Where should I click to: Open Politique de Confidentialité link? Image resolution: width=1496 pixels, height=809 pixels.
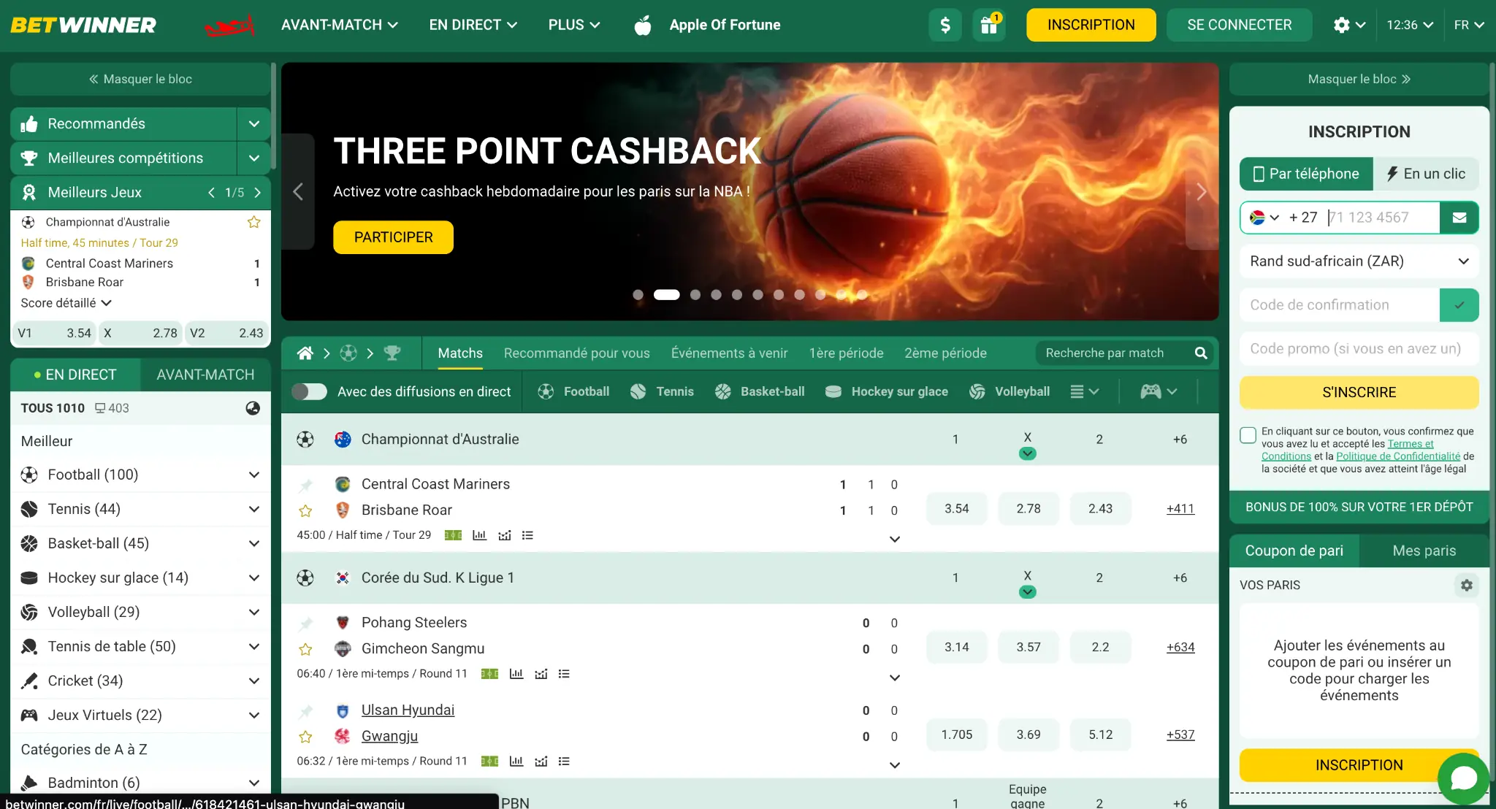click(x=1398, y=456)
